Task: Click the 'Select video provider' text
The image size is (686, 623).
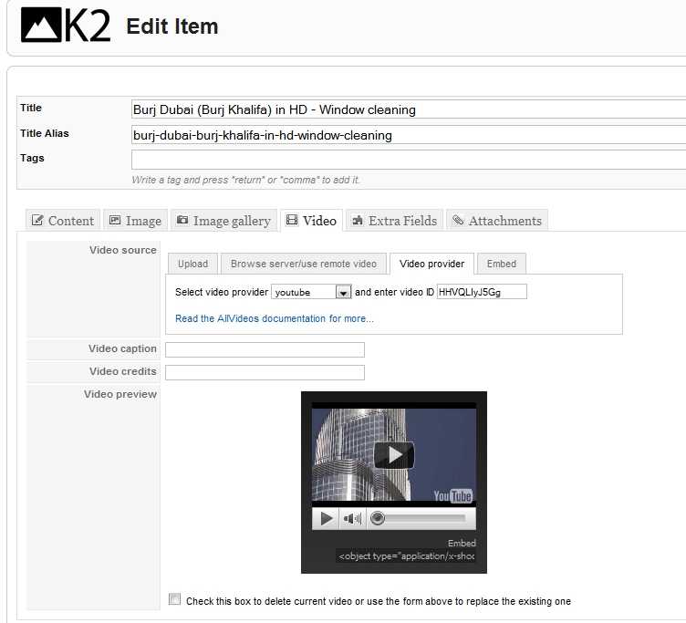Action: [222, 292]
